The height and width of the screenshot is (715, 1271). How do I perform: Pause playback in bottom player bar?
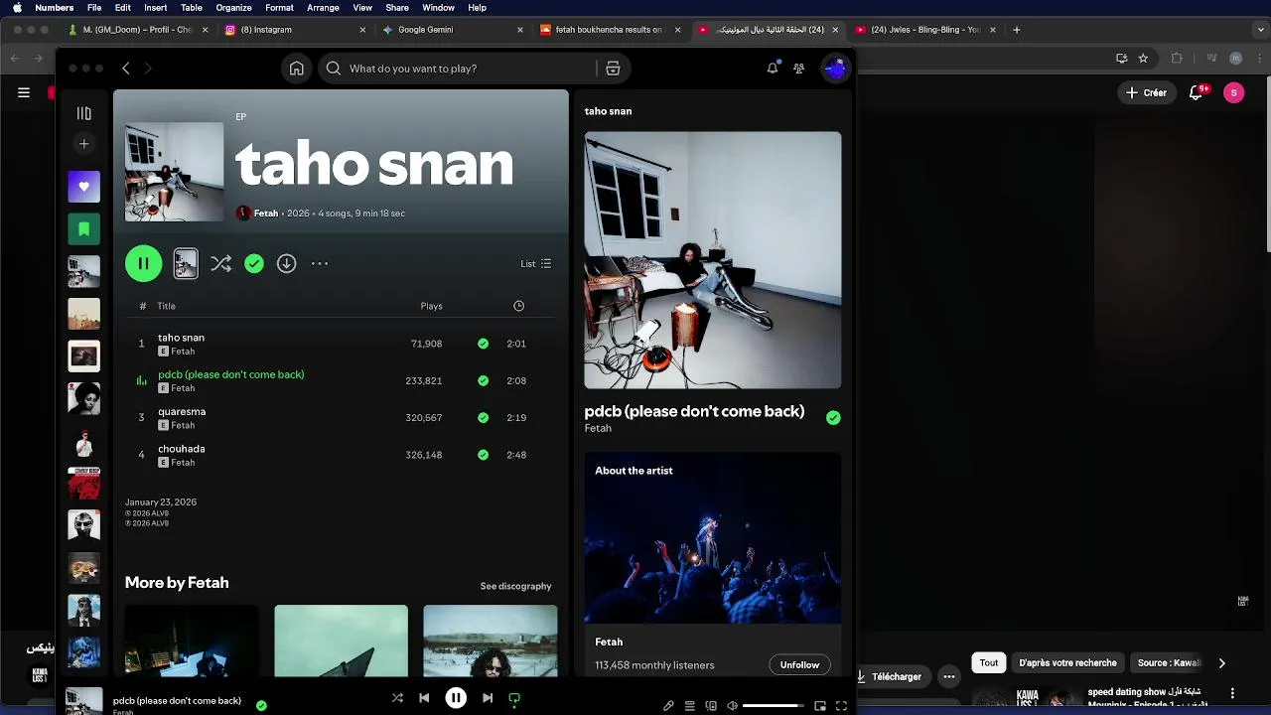click(x=456, y=698)
